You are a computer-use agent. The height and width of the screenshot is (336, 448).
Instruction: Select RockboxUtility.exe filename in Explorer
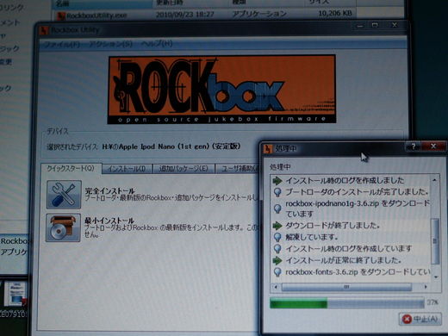(x=96, y=16)
